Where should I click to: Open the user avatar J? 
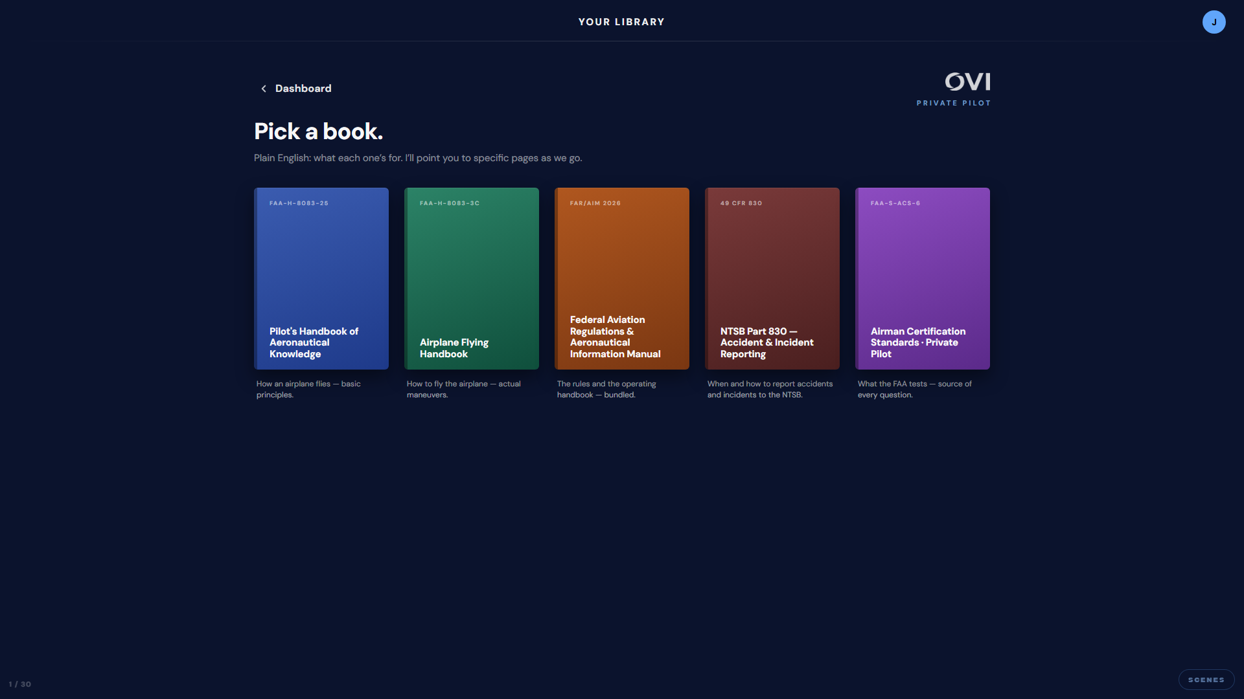coord(1214,22)
